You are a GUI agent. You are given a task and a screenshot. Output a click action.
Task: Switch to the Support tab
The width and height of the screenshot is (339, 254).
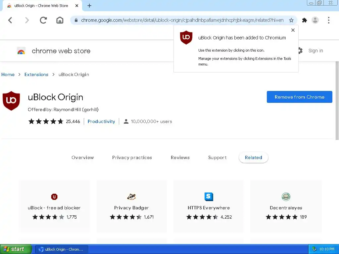(217, 158)
